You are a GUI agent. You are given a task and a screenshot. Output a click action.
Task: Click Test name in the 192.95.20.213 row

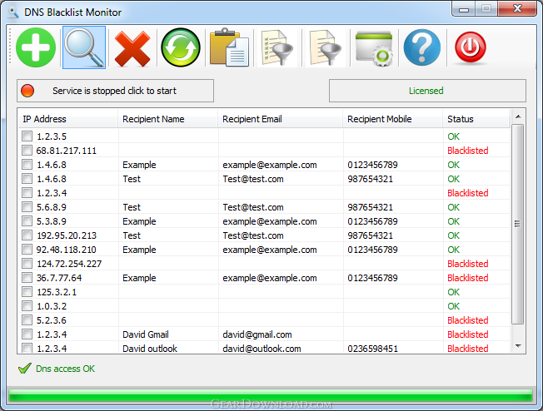point(132,235)
